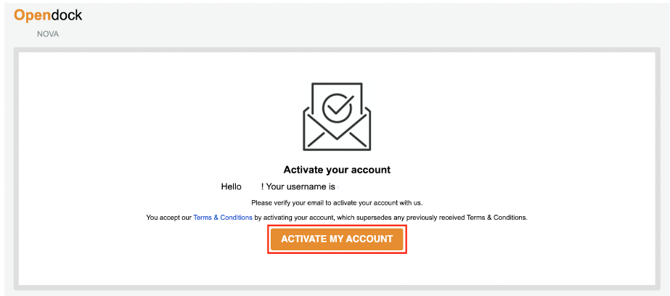This screenshot has width=670, height=296.
Task: Click the Opendock logo
Action: [48, 15]
